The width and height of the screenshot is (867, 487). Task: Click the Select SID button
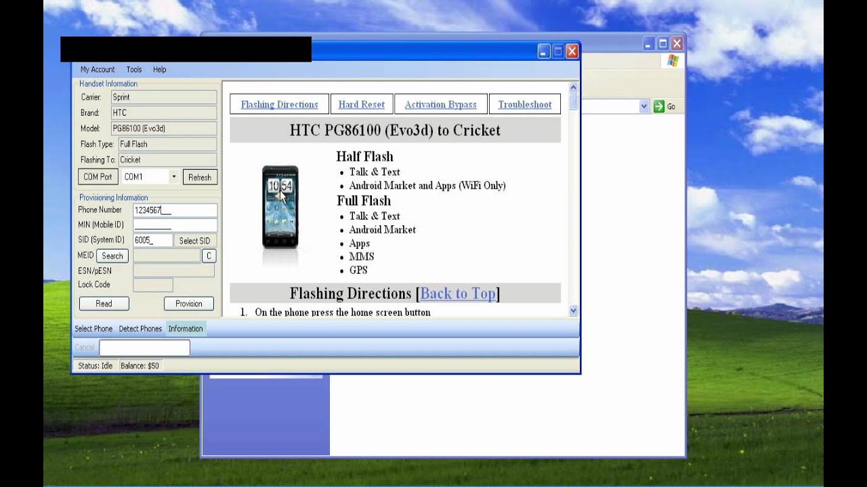(x=194, y=241)
